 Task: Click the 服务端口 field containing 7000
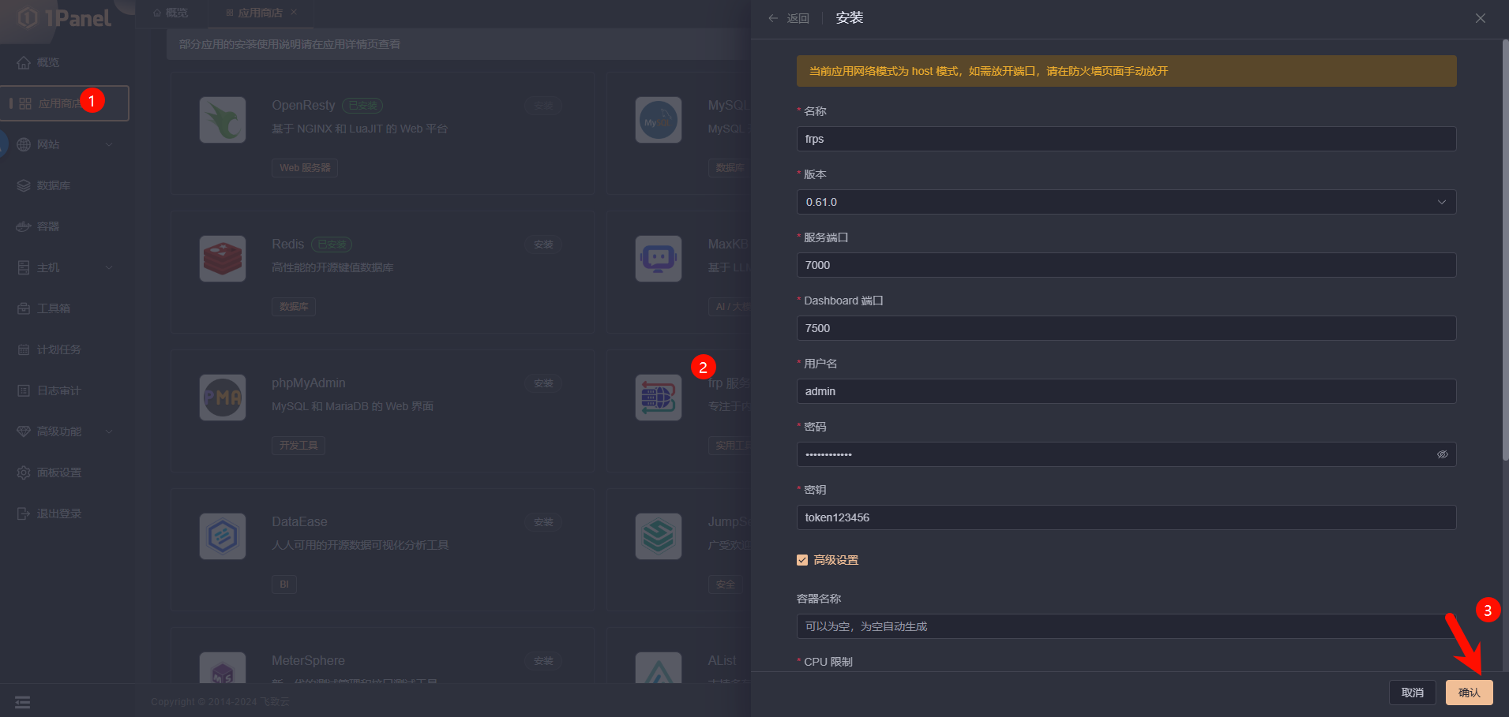pos(1126,265)
